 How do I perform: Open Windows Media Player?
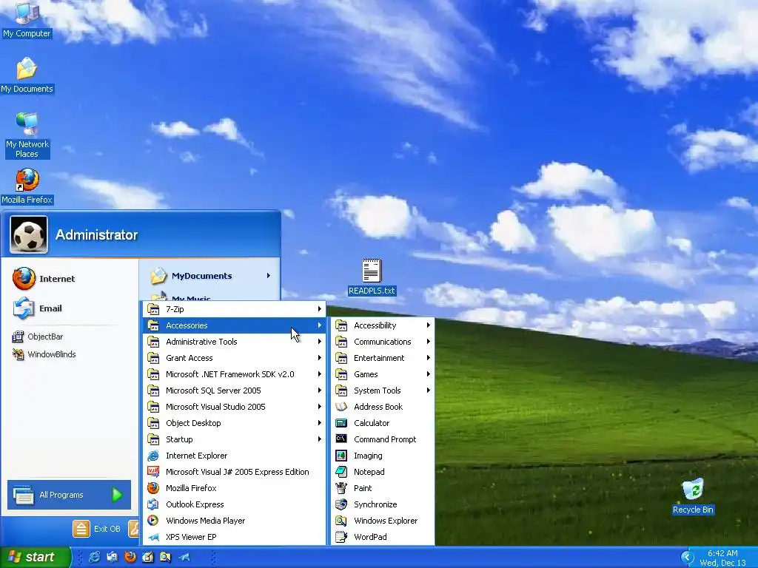pyautogui.click(x=235, y=521)
